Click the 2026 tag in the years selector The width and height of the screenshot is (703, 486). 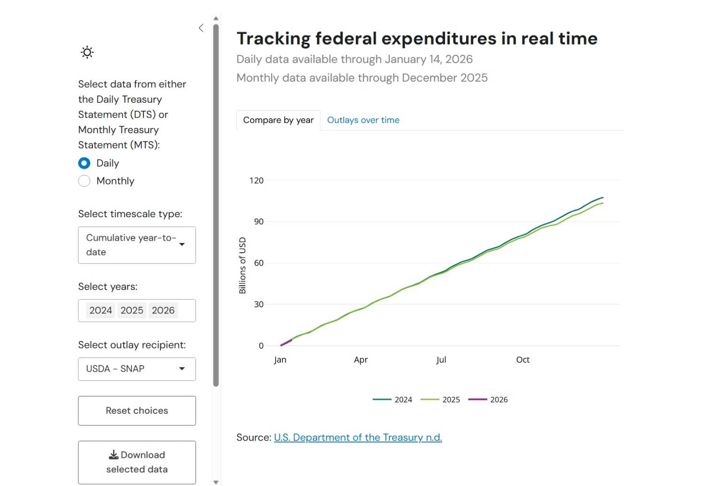(163, 311)
